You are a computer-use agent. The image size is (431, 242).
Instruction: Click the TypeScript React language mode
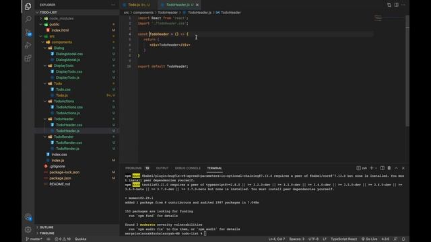[x=343, y=239]
